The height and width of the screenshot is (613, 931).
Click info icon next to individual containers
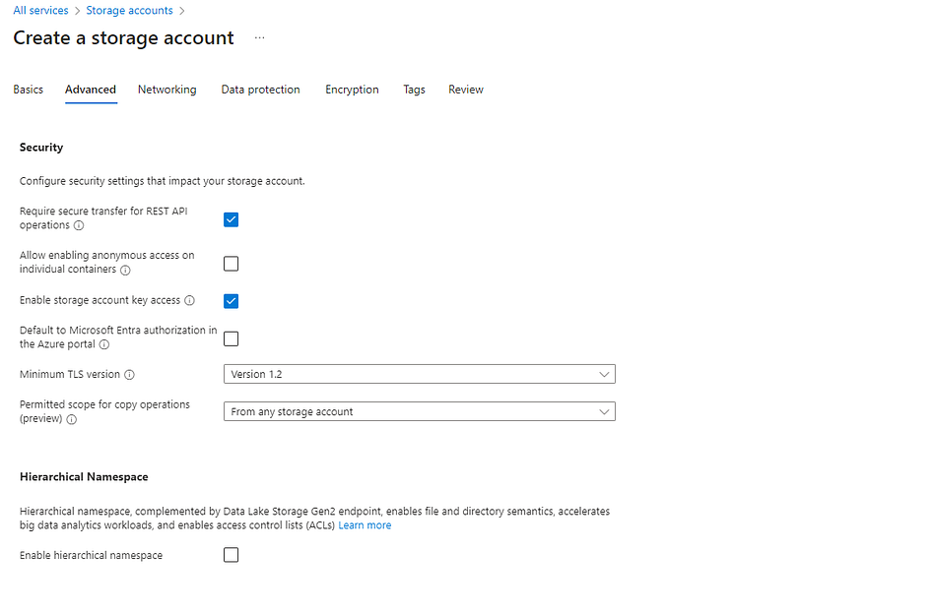125,271
